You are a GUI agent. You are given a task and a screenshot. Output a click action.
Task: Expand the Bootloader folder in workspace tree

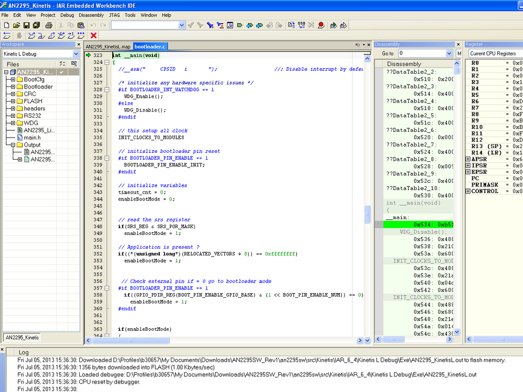pyautogui.click(x=13, y=87)
